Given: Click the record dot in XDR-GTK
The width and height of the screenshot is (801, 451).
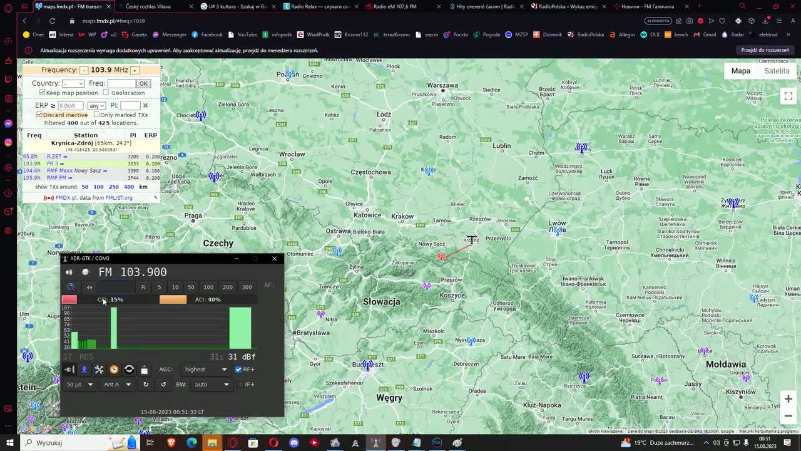Looking at the screenshot, I should tap(86, 272).
